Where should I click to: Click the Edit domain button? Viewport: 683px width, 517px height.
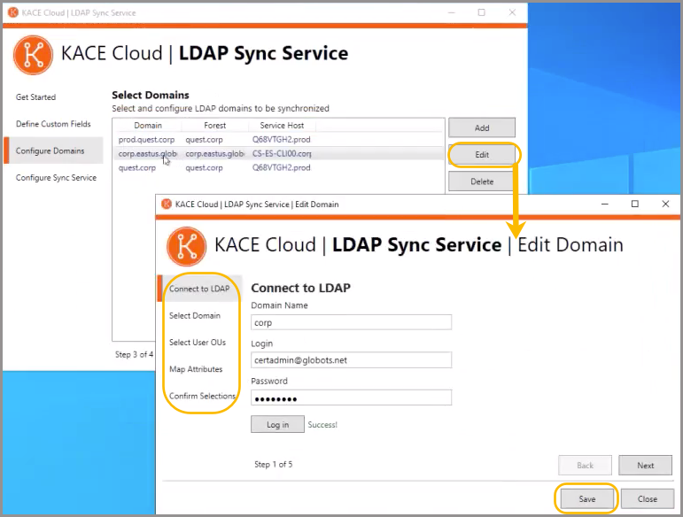(x=481, y=155)
